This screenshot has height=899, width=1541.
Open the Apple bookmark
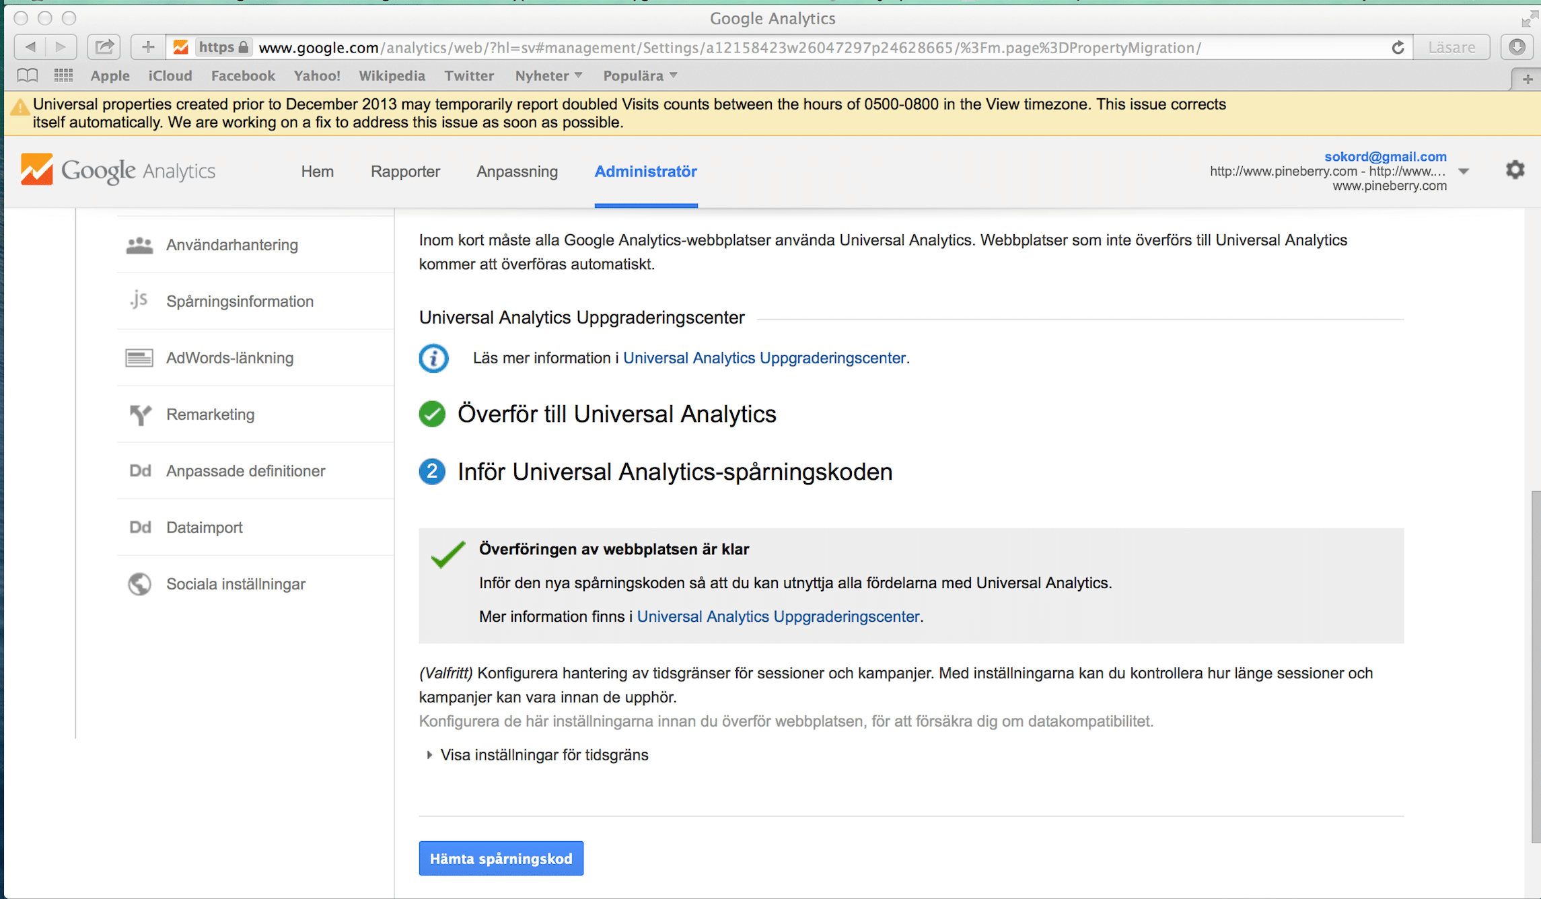(110, 75)
